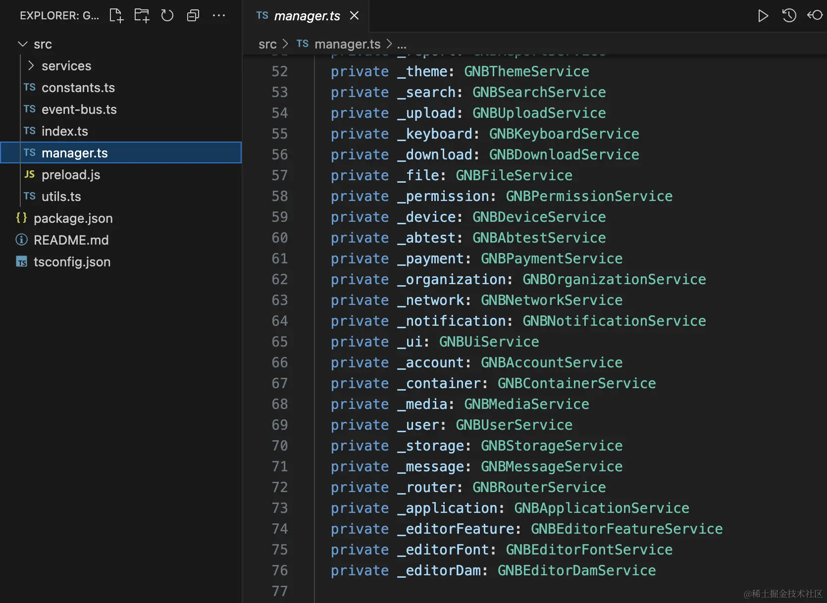Click GNBUserService type name

(514, 425)
